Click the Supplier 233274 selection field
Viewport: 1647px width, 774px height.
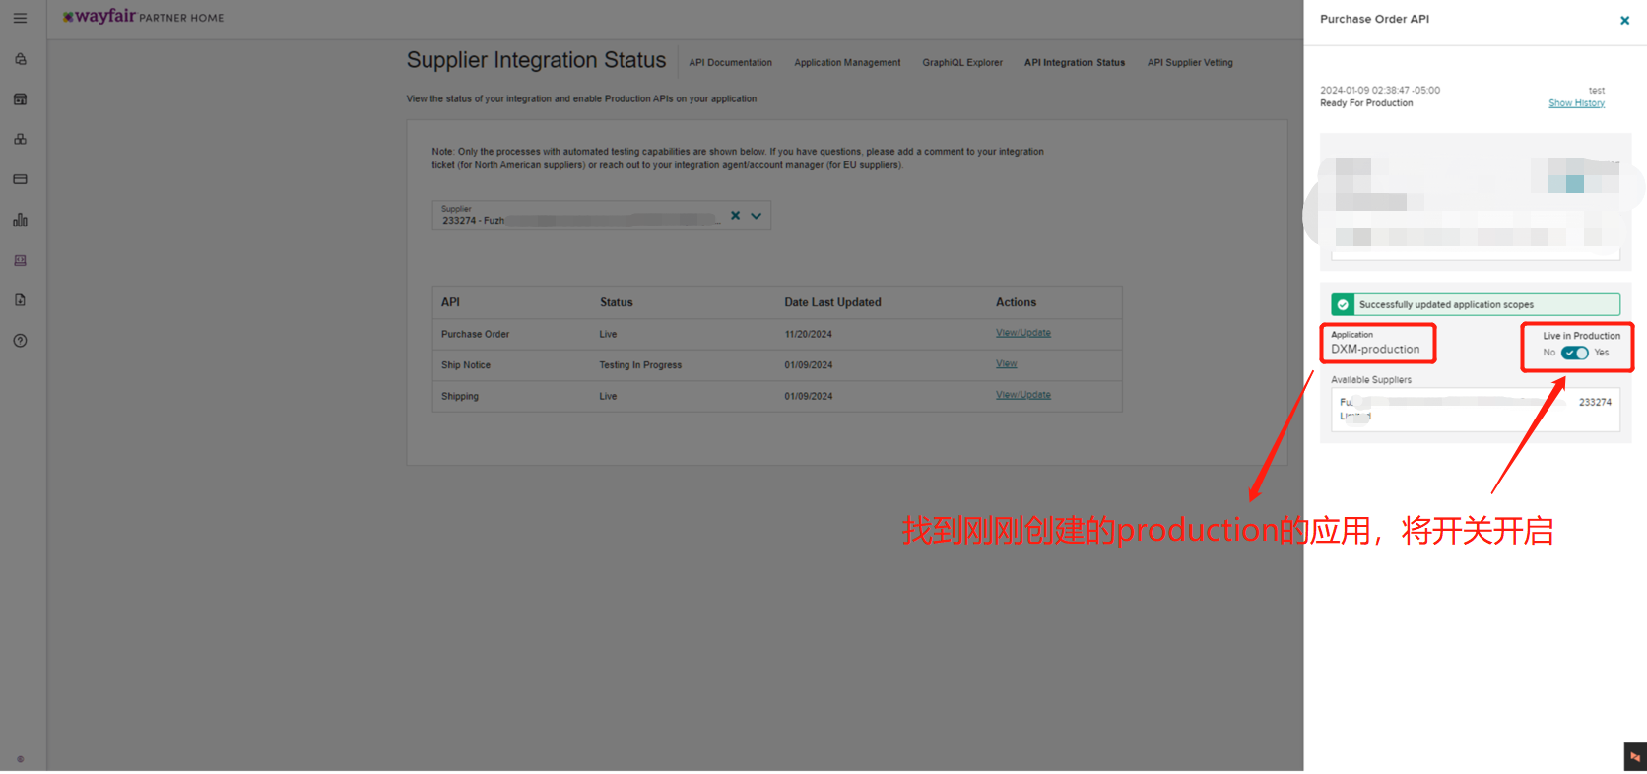pyautogui.click(x=601, y=216)
